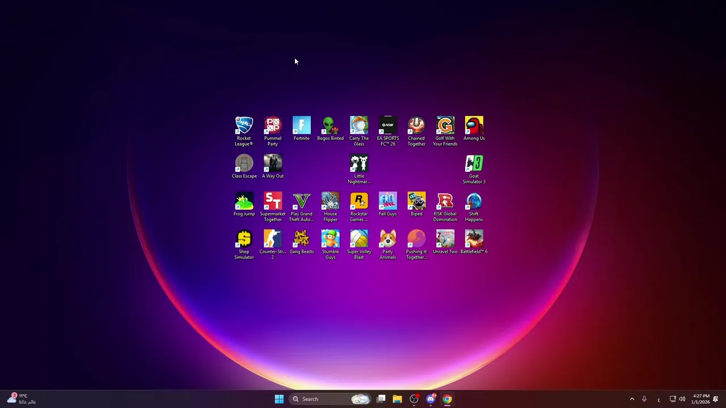Select Golf With Your Friends shortcut
Image resolution: width=726 pixels, height=408 pixels.
445,131
